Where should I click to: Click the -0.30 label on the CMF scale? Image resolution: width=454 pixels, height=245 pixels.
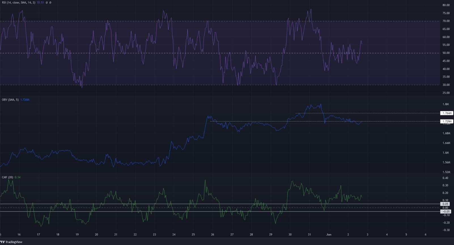coord(445,230)
